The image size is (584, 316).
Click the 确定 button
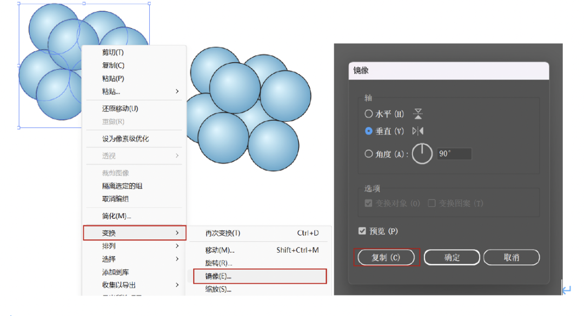tap(452, 258)
